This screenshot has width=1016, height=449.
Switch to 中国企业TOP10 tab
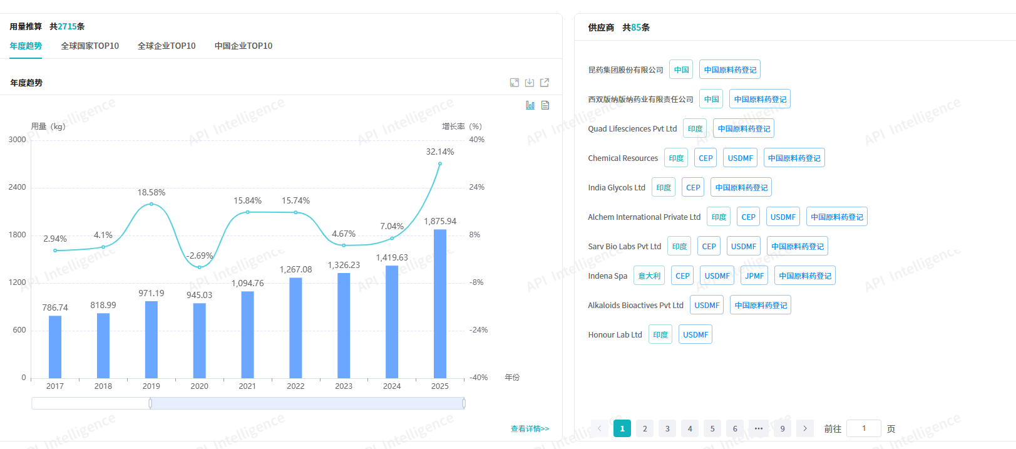(244, 46)
